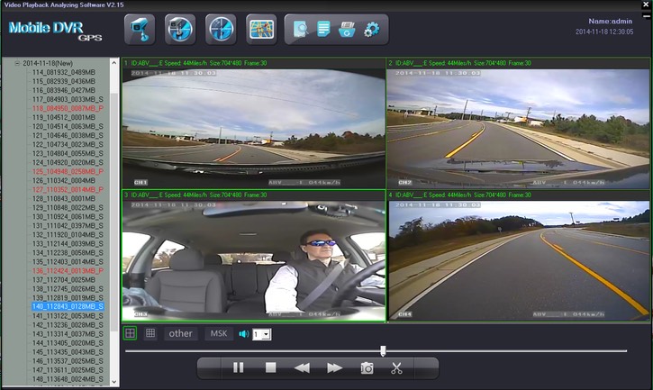Viewport: 653px width, 390px height.
Task: Click the MSK button
Action: coord(218,334)
